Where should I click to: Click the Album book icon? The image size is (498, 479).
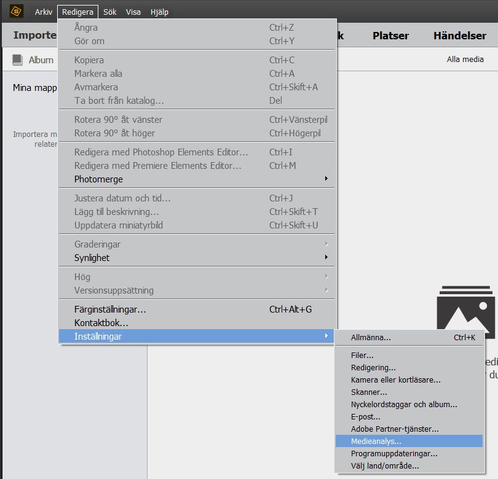point(17,60)
